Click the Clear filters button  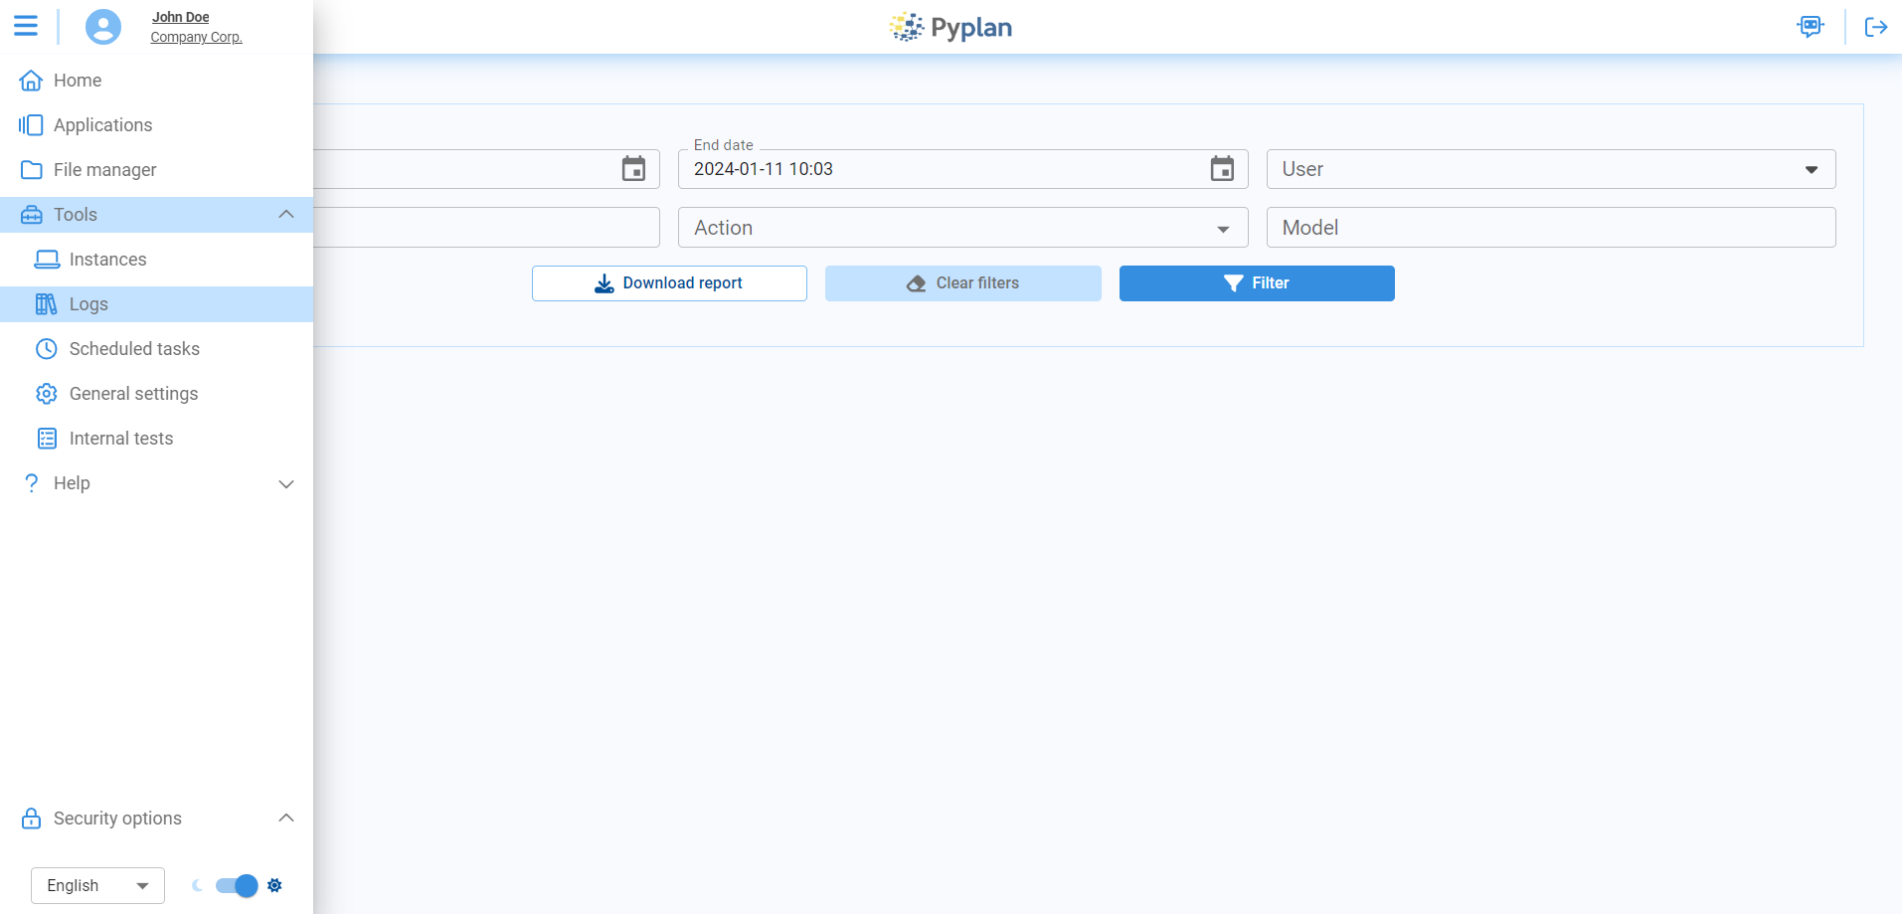[x=962, y=283]
